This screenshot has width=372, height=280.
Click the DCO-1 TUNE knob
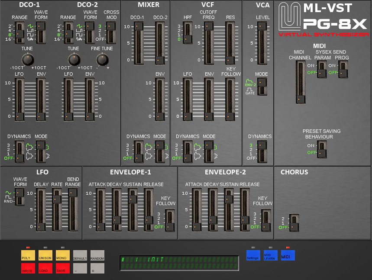[x=28, y=59]
